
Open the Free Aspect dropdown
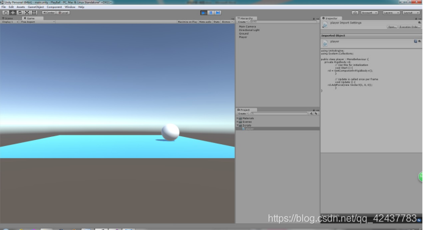point(37,22)
